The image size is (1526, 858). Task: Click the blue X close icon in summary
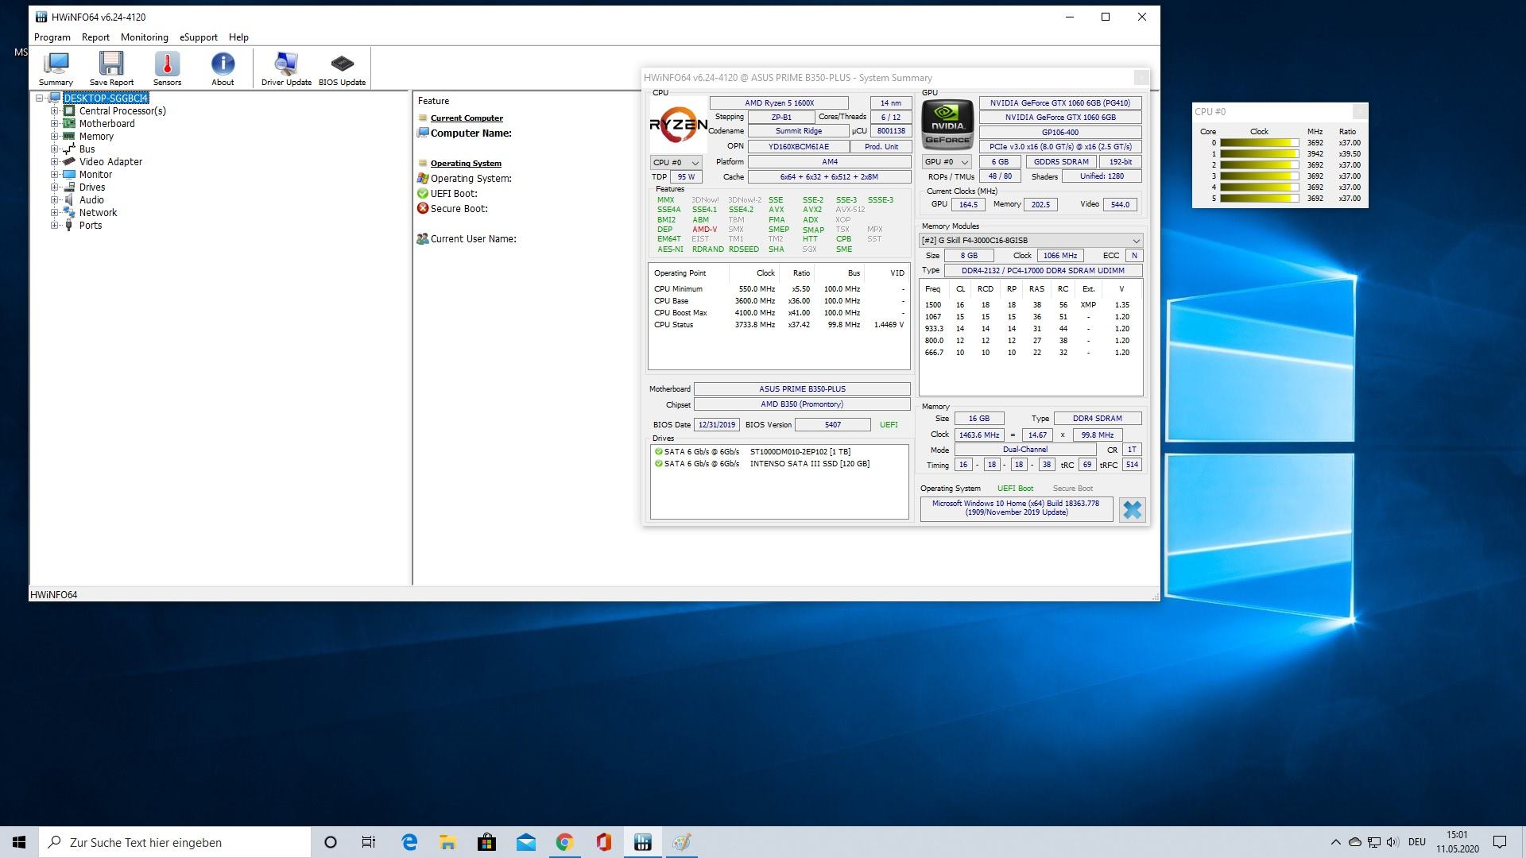point(1132,510)
